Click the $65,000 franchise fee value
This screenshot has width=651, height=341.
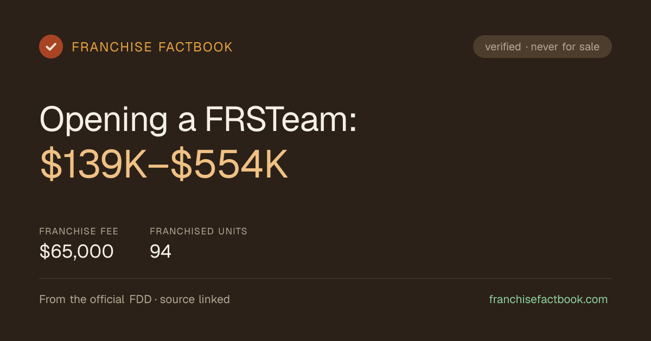[x=76, y=251]
